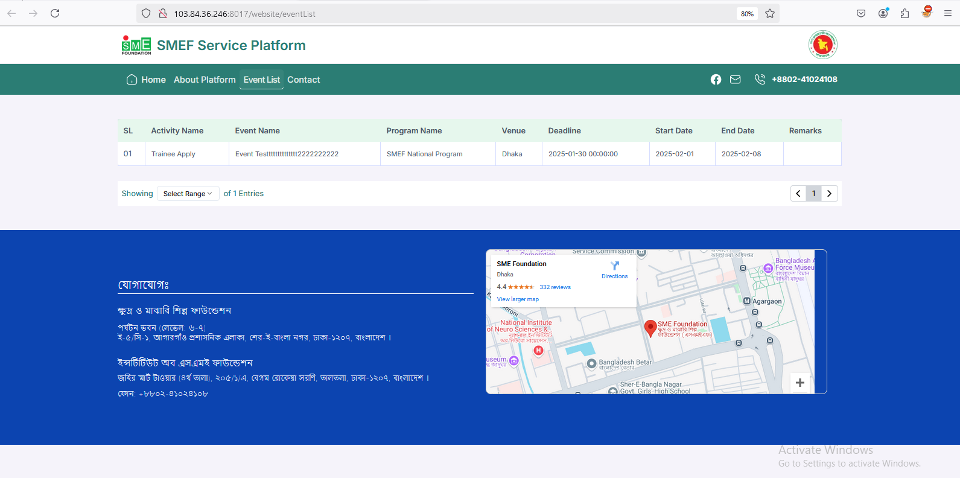Go back with the browser back arrow
This screenshot has height=478, width=960.
pos(11,13)
